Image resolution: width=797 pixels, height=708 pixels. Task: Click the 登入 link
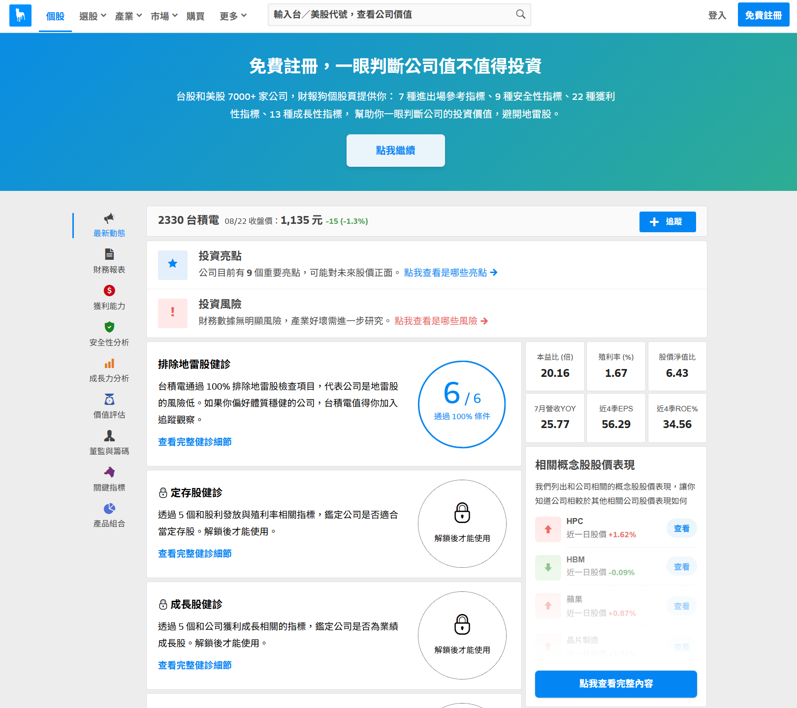click(x=717, y=15)
